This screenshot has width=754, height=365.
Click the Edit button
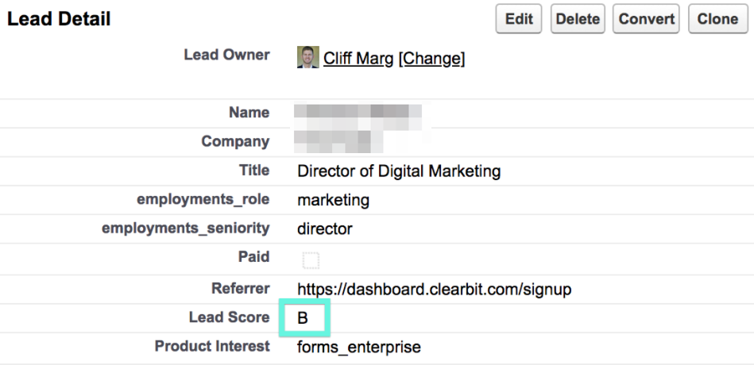click(518, 19)
